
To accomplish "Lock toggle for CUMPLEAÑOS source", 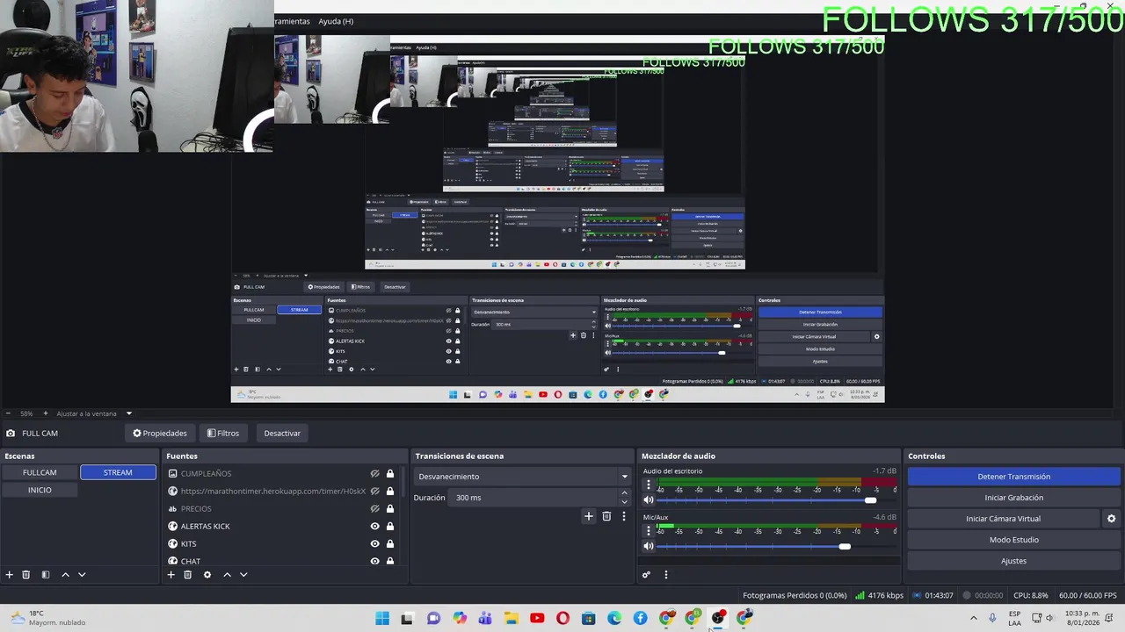I will 390,474.
